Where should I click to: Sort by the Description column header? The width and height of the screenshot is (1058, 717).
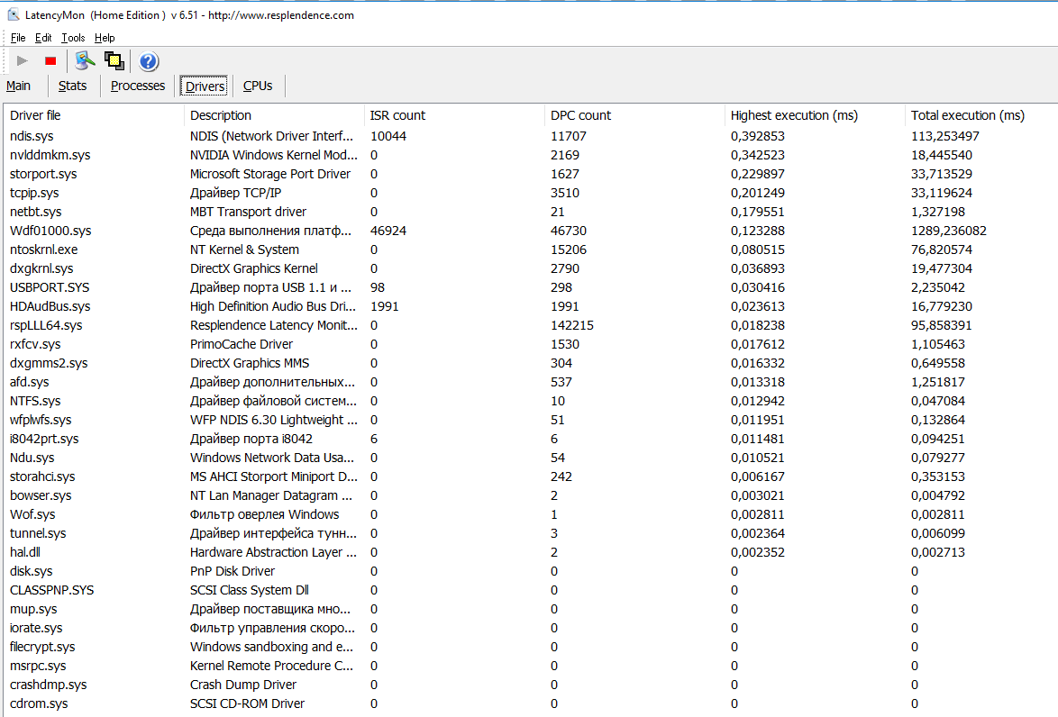(x=273, y=115)
